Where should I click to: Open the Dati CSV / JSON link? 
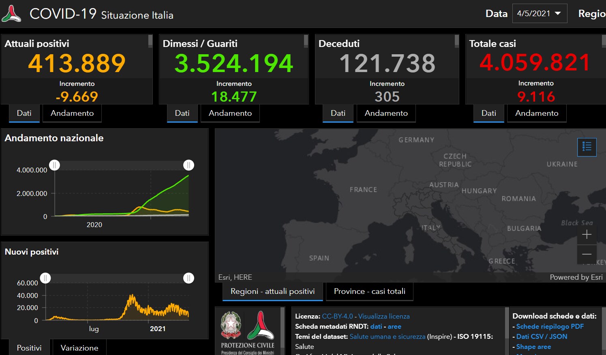tap(542, 336)
